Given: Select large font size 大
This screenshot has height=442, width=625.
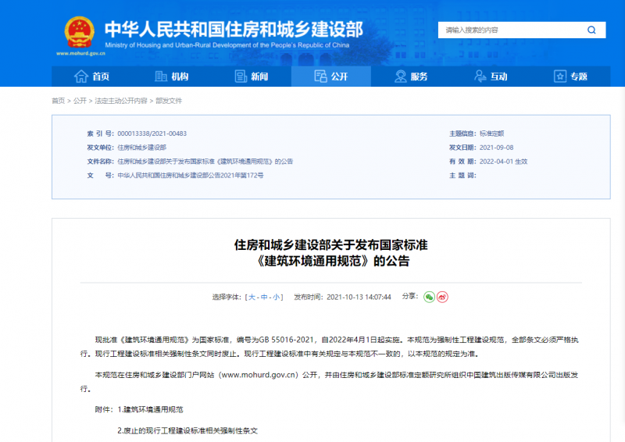Looking at the screenshot, I should [251, 298].
